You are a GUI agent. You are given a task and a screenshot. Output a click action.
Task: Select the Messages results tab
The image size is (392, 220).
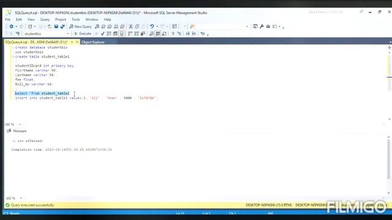(17, 131)
